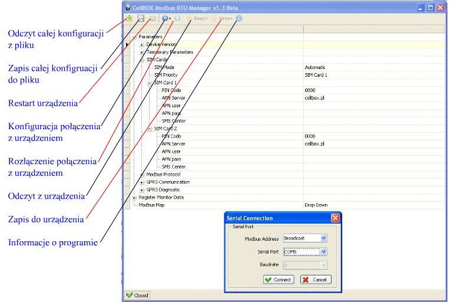Click the Drop Down value of Modbus Map

(x=316, y=205)
